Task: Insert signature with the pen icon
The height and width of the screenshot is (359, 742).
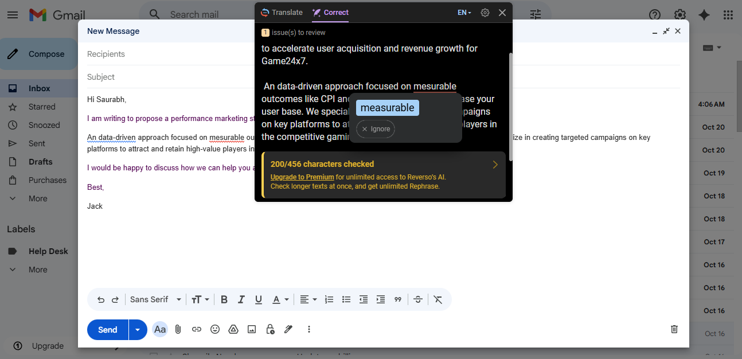Action: 288,329
